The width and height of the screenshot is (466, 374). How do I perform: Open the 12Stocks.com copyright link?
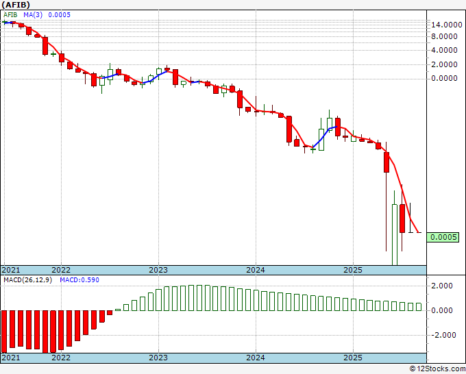point(437,369)
